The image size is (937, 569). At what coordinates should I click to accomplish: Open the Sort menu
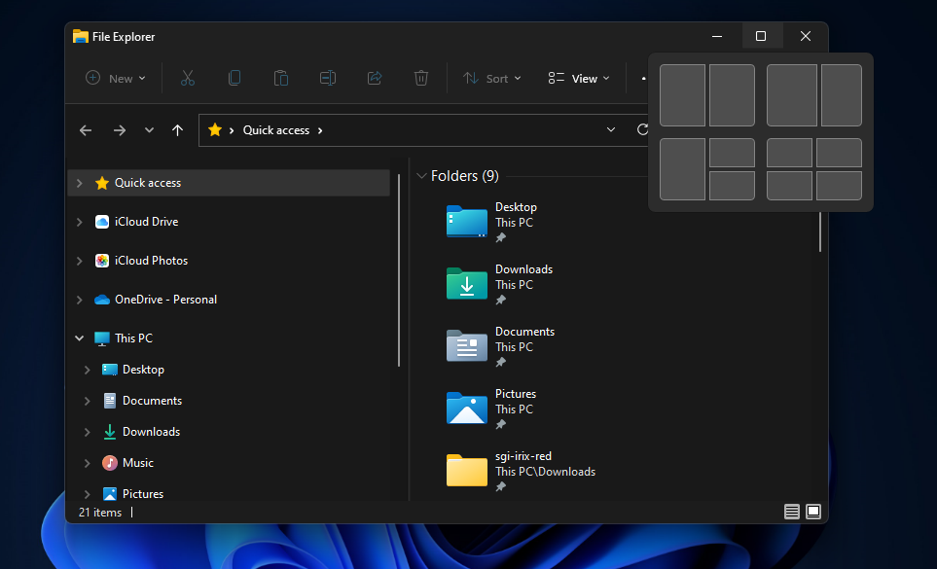[x=491, y=78]
